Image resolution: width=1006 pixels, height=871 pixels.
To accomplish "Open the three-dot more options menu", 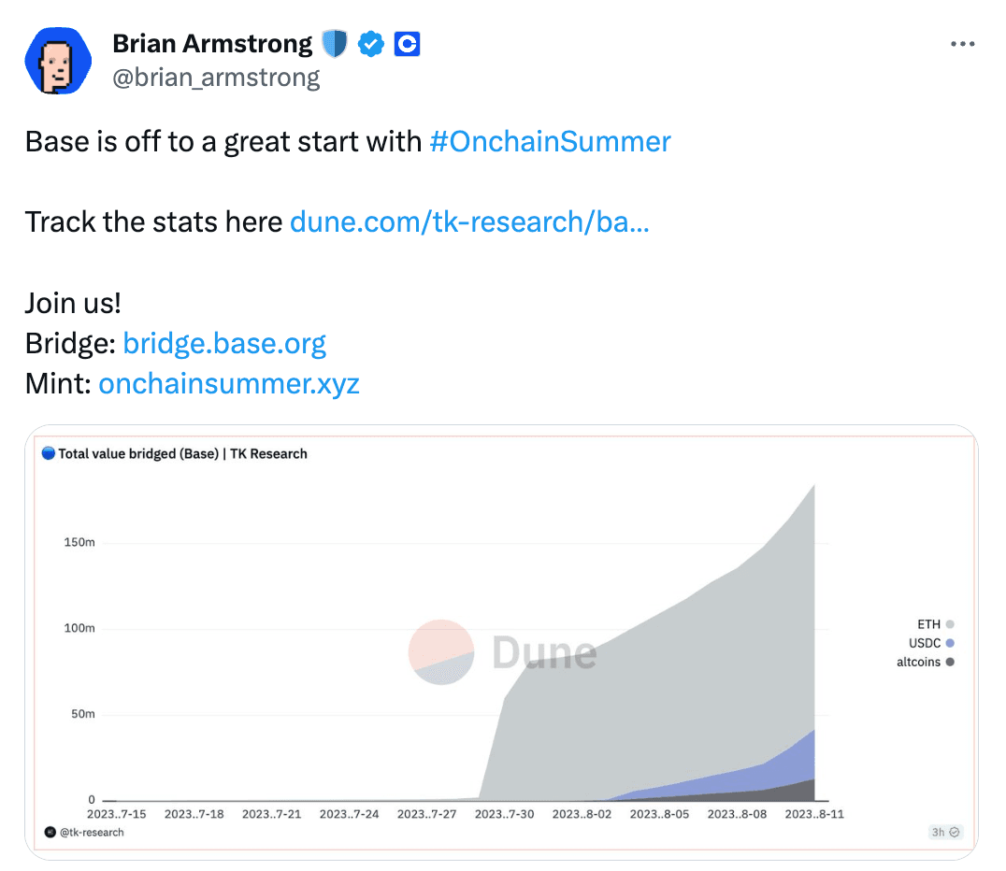I will pos(962,44).
